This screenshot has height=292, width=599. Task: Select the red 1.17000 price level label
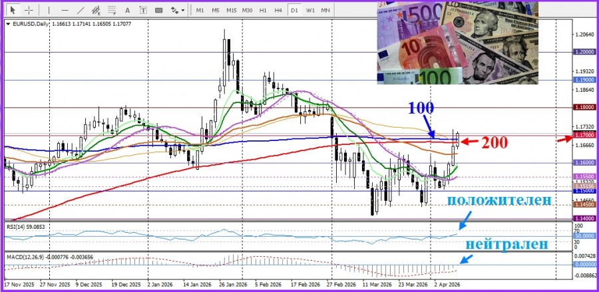tap(584, 135)
